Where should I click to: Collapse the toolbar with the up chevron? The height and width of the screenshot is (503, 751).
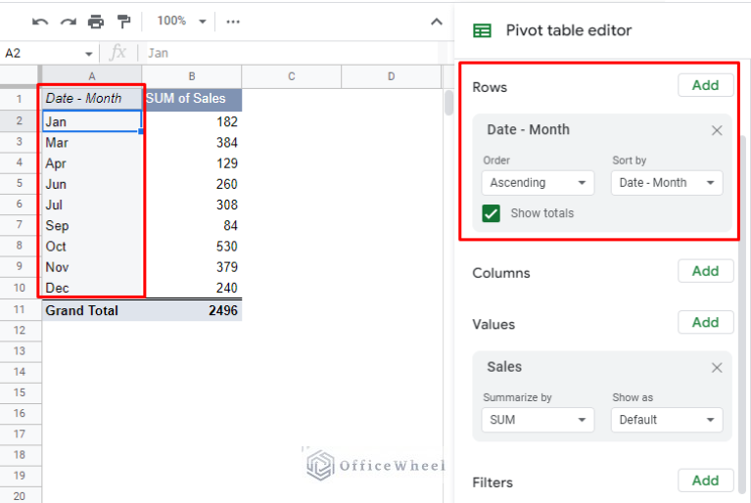click(x=437, y=21)
